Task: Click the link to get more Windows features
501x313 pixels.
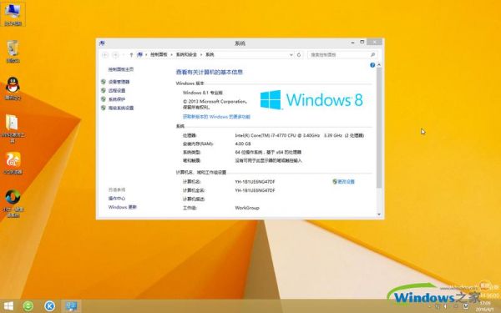Action: [216, 117]
